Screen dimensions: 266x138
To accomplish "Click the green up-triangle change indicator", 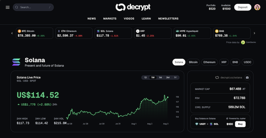I will [18, 104].
